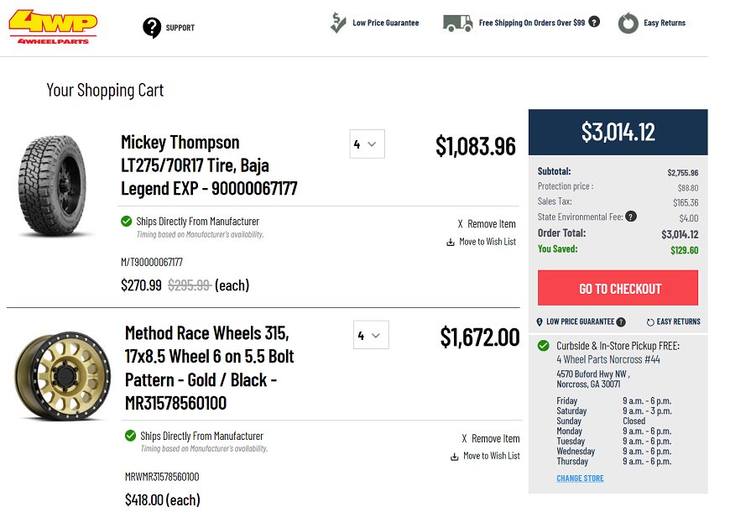Click the green check next to the tire's shipping note
The image size is (730, 528).
click(x=126, y=221)
